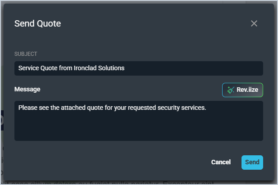Click the Send Quote dialog title

point(37,23)
